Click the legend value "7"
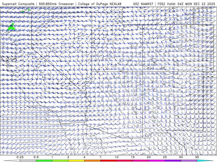 click(100, 157)
